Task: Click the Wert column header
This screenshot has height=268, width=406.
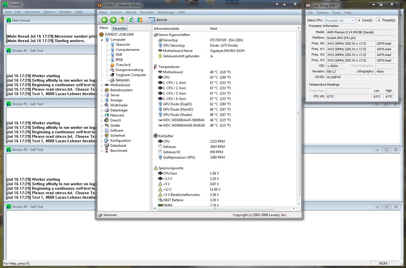Action: click(x=252, y=29)
